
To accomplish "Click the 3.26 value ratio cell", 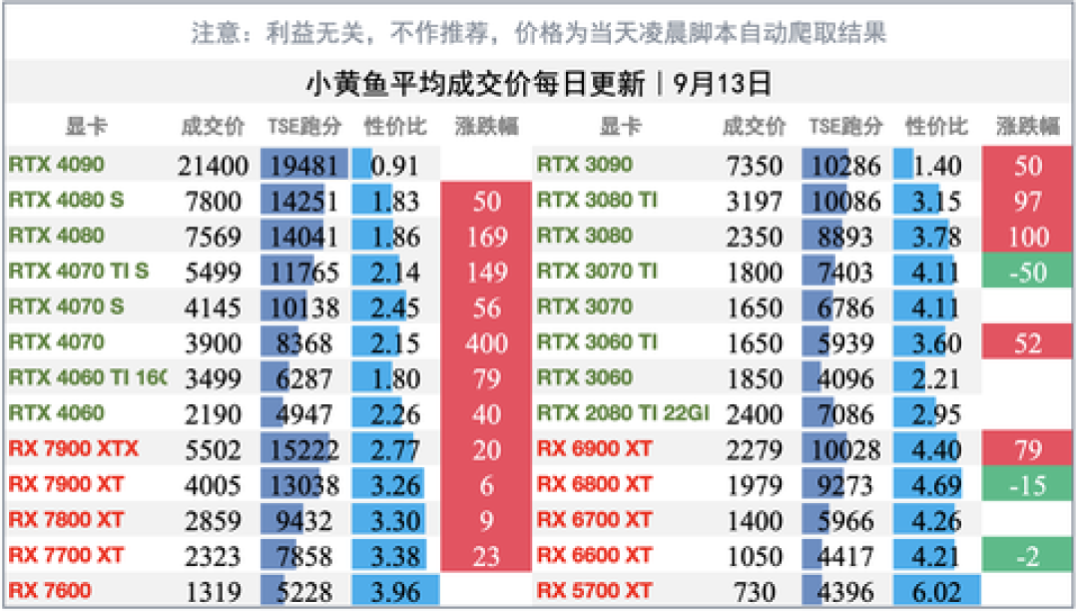I will point(394,485).
